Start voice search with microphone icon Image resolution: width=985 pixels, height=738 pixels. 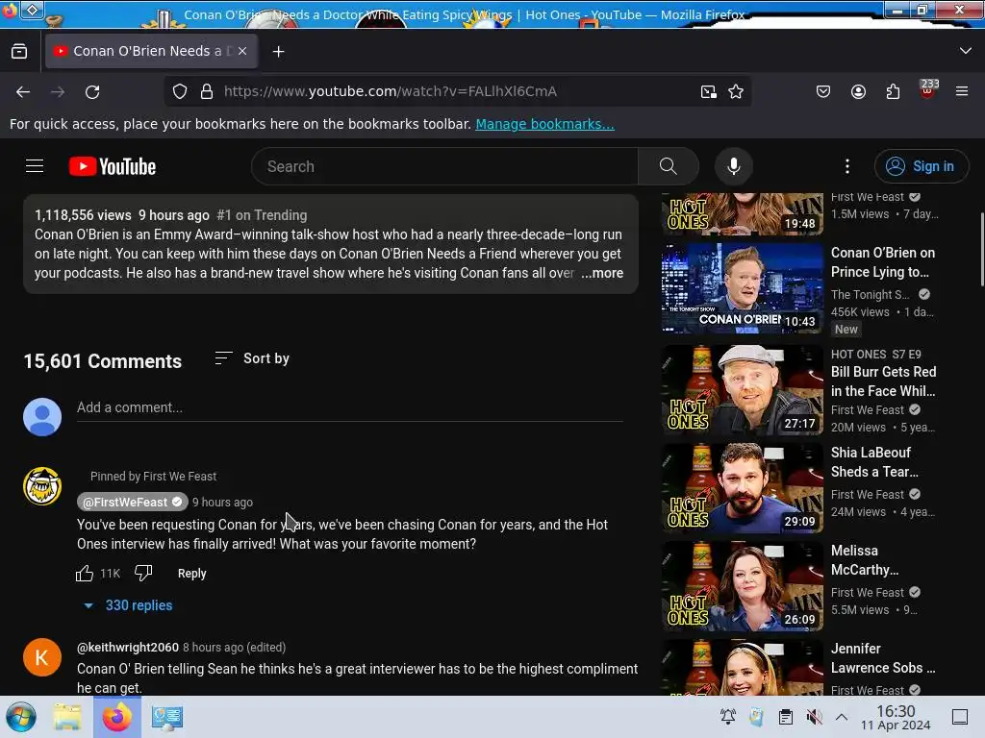click(x=733, y=166)
